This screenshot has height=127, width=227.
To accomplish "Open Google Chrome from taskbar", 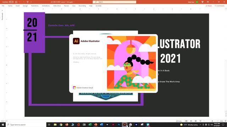I will click(61, 125).
